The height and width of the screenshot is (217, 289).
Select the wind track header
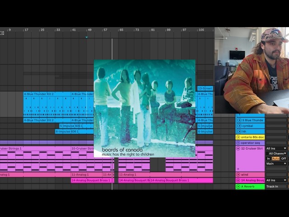250,175
